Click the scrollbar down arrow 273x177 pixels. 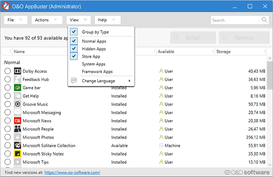[270, 164]
